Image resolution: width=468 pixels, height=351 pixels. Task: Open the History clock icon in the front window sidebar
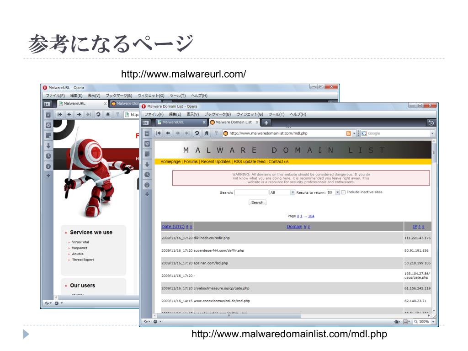click(x=147, y=175)
